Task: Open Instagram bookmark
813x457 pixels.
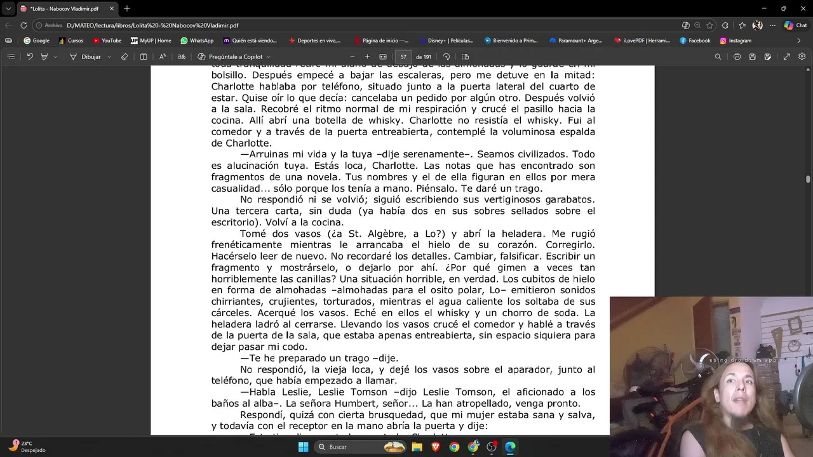Action: tap(736, 41)
